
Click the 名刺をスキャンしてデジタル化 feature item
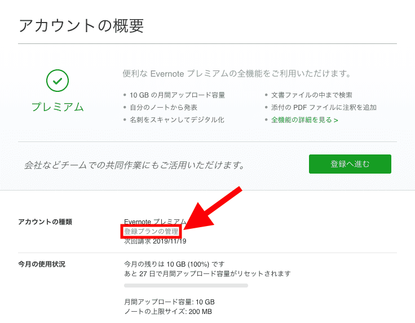point(176,120)
